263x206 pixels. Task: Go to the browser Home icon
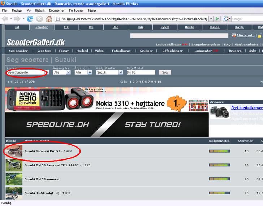pyautogui.click(x=49, y=19)
